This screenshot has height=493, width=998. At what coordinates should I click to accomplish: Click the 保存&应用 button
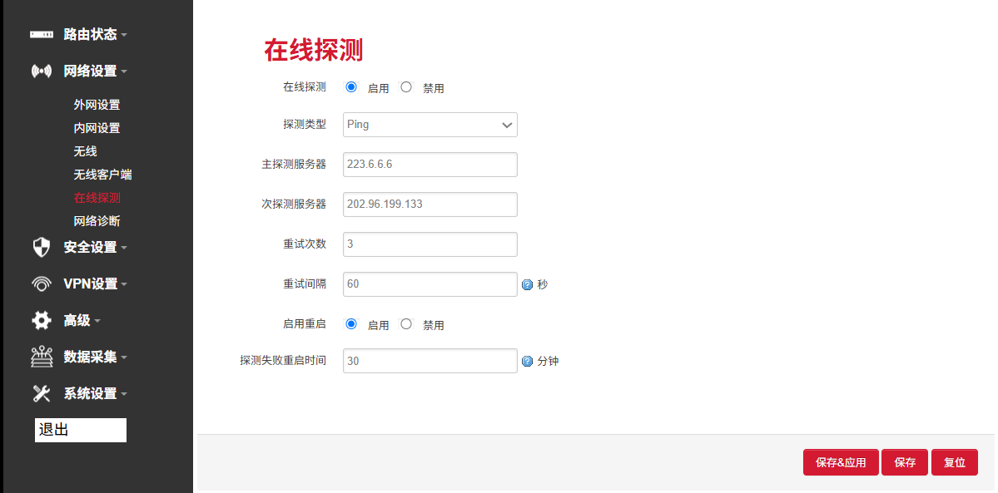click(x=840, y=462)
